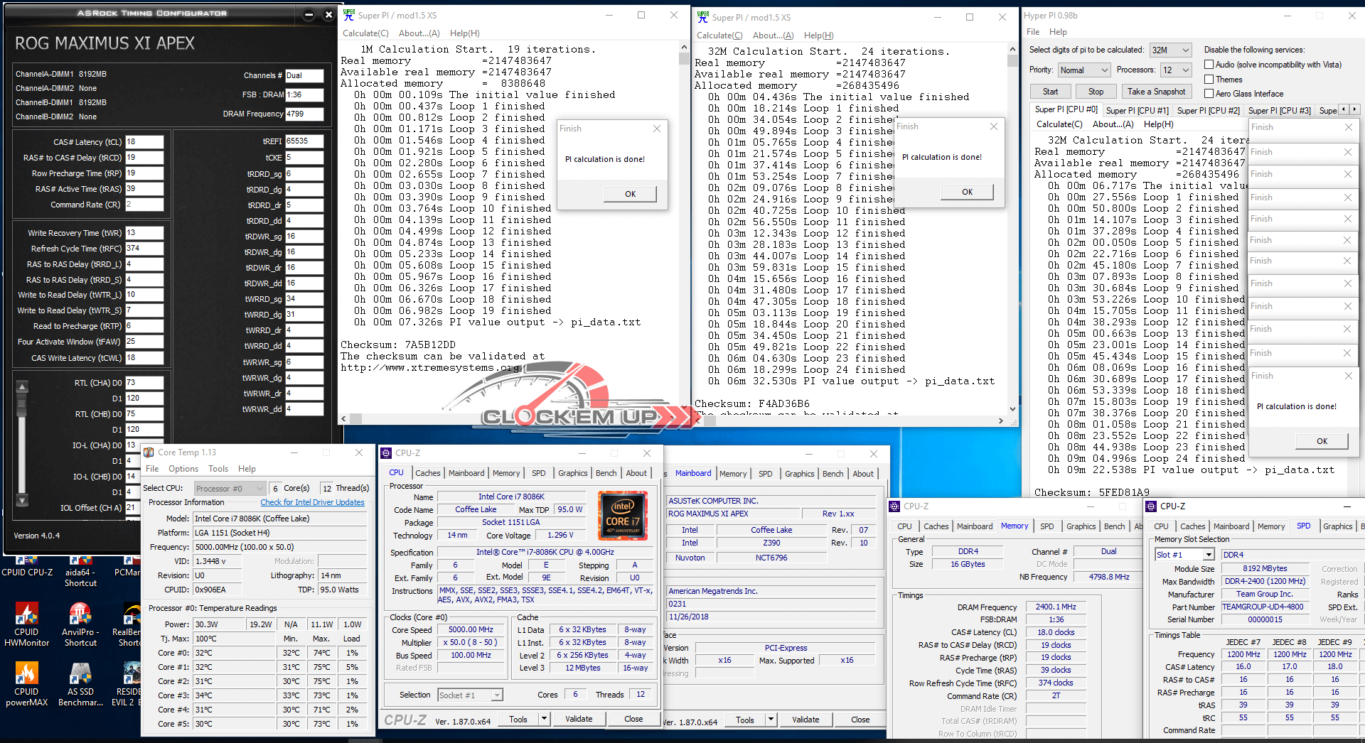
Task: Enable the Audio service disable checkbox
Action: click(1209, 65)
